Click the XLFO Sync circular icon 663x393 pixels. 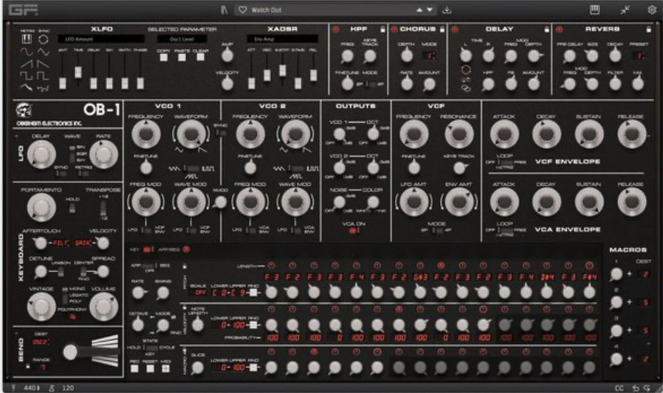coord(43,39)
